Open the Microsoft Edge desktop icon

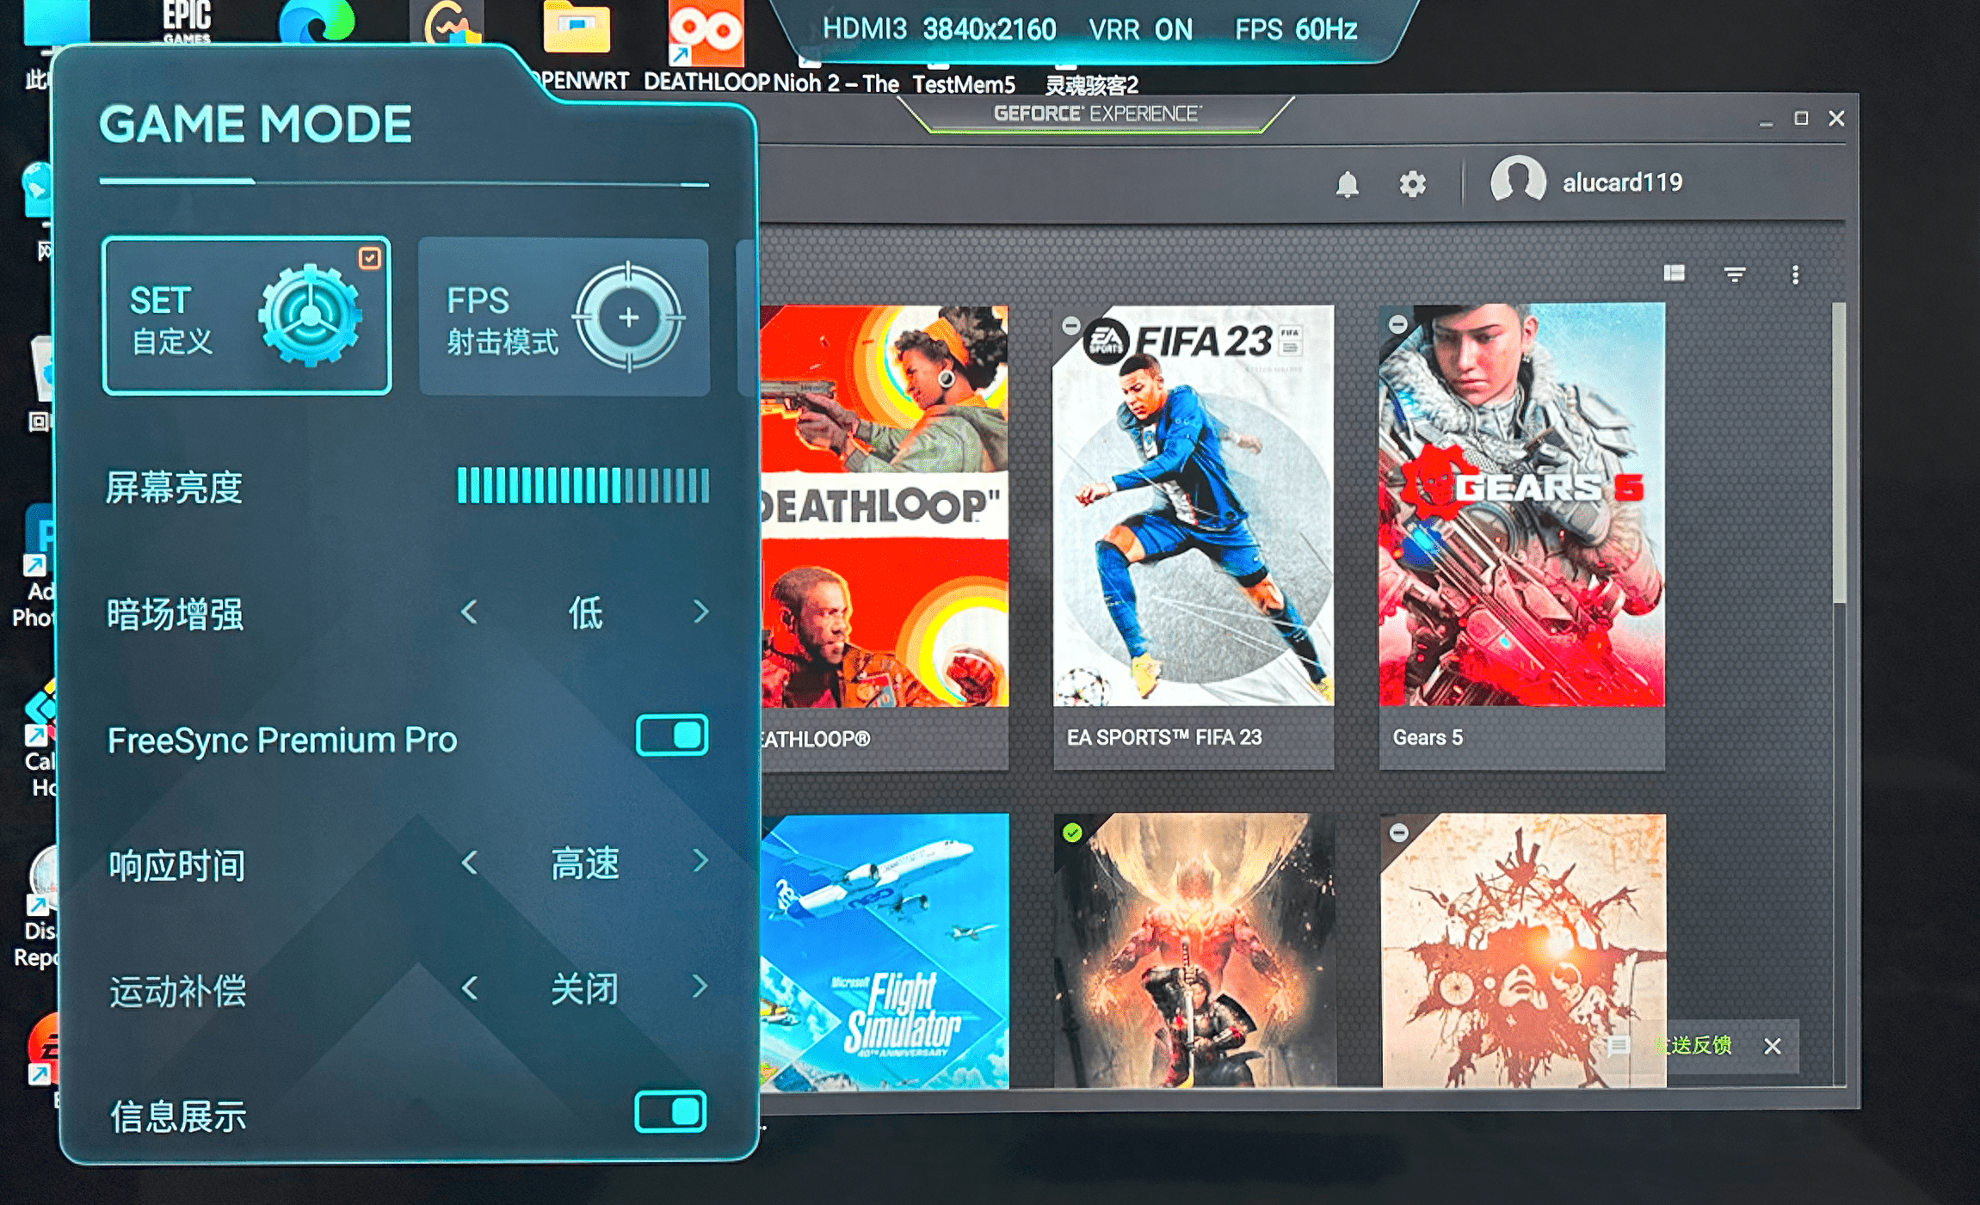tap(317, 21)
